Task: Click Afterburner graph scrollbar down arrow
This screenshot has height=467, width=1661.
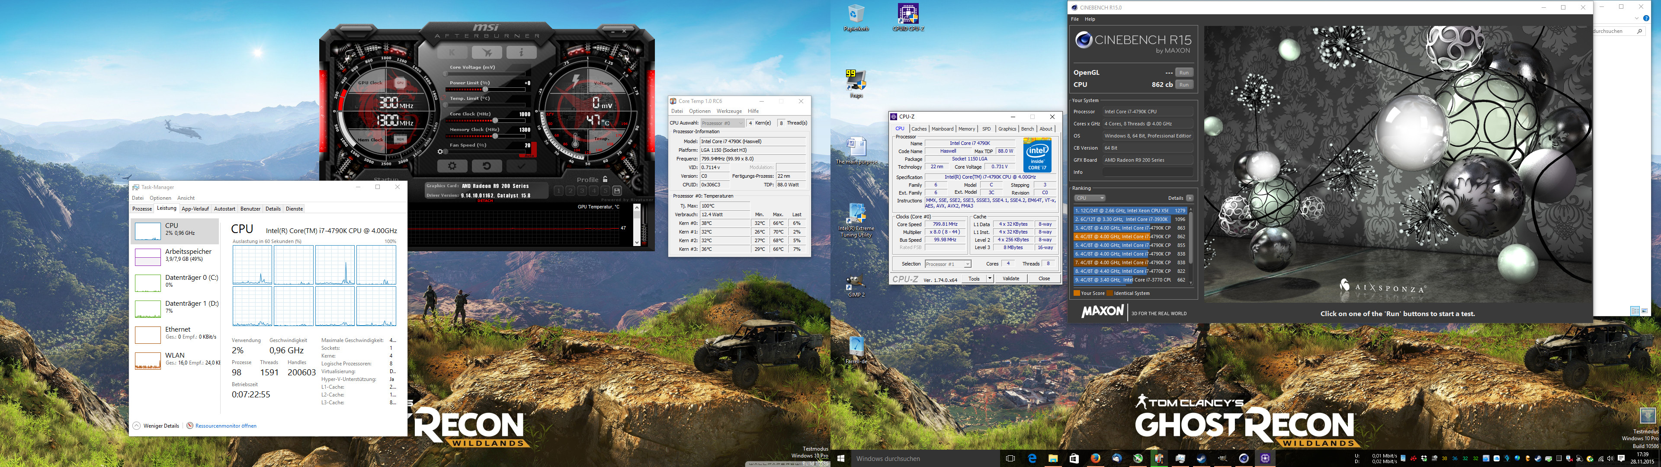Action: click(x=637, y=242)
